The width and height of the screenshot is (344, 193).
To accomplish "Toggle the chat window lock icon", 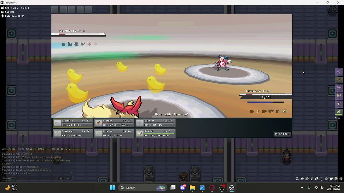I will coord(66,149).
